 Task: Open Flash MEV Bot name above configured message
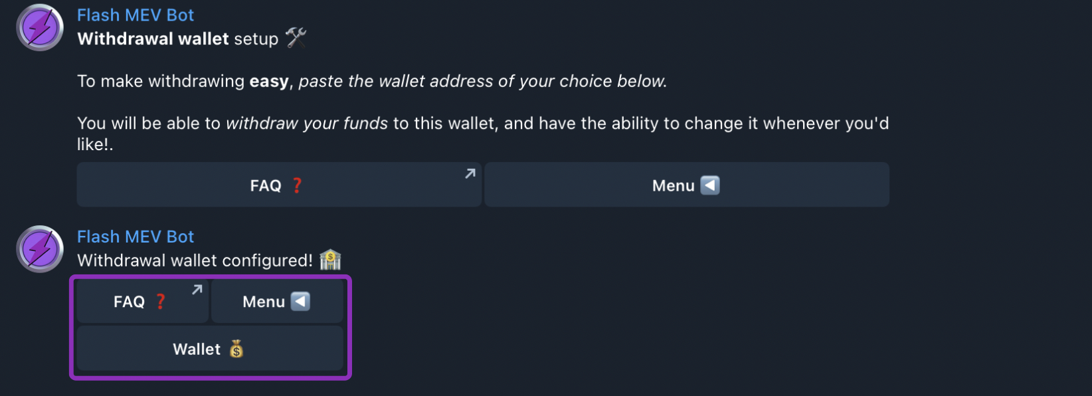pyautogui.click(x=136, y=237)
